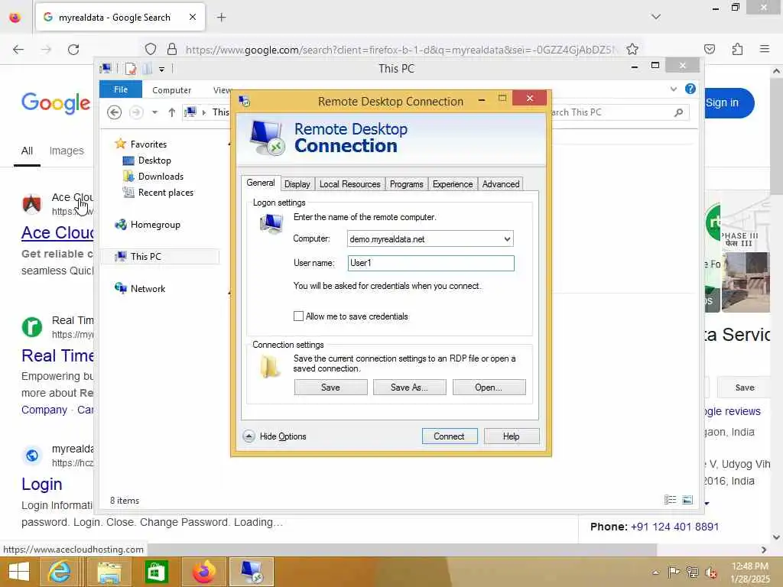Open File menu in This PC window

[121, 89]
